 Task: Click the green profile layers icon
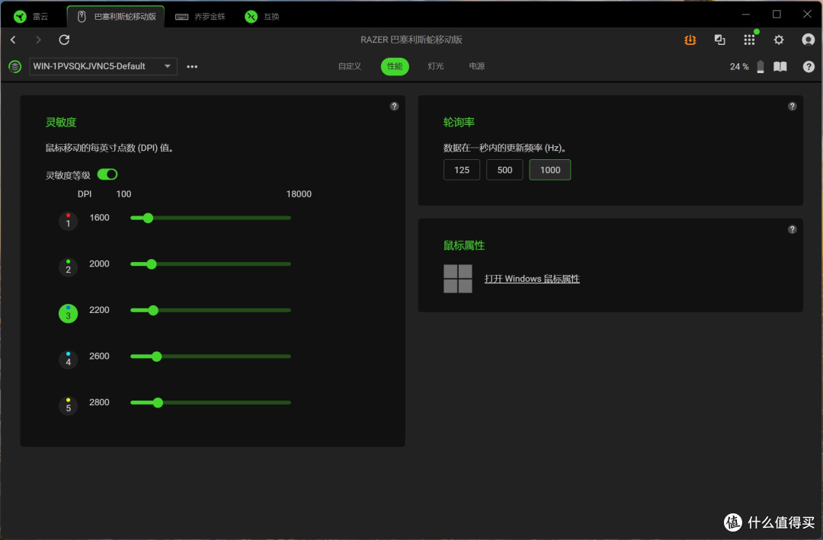14,67
